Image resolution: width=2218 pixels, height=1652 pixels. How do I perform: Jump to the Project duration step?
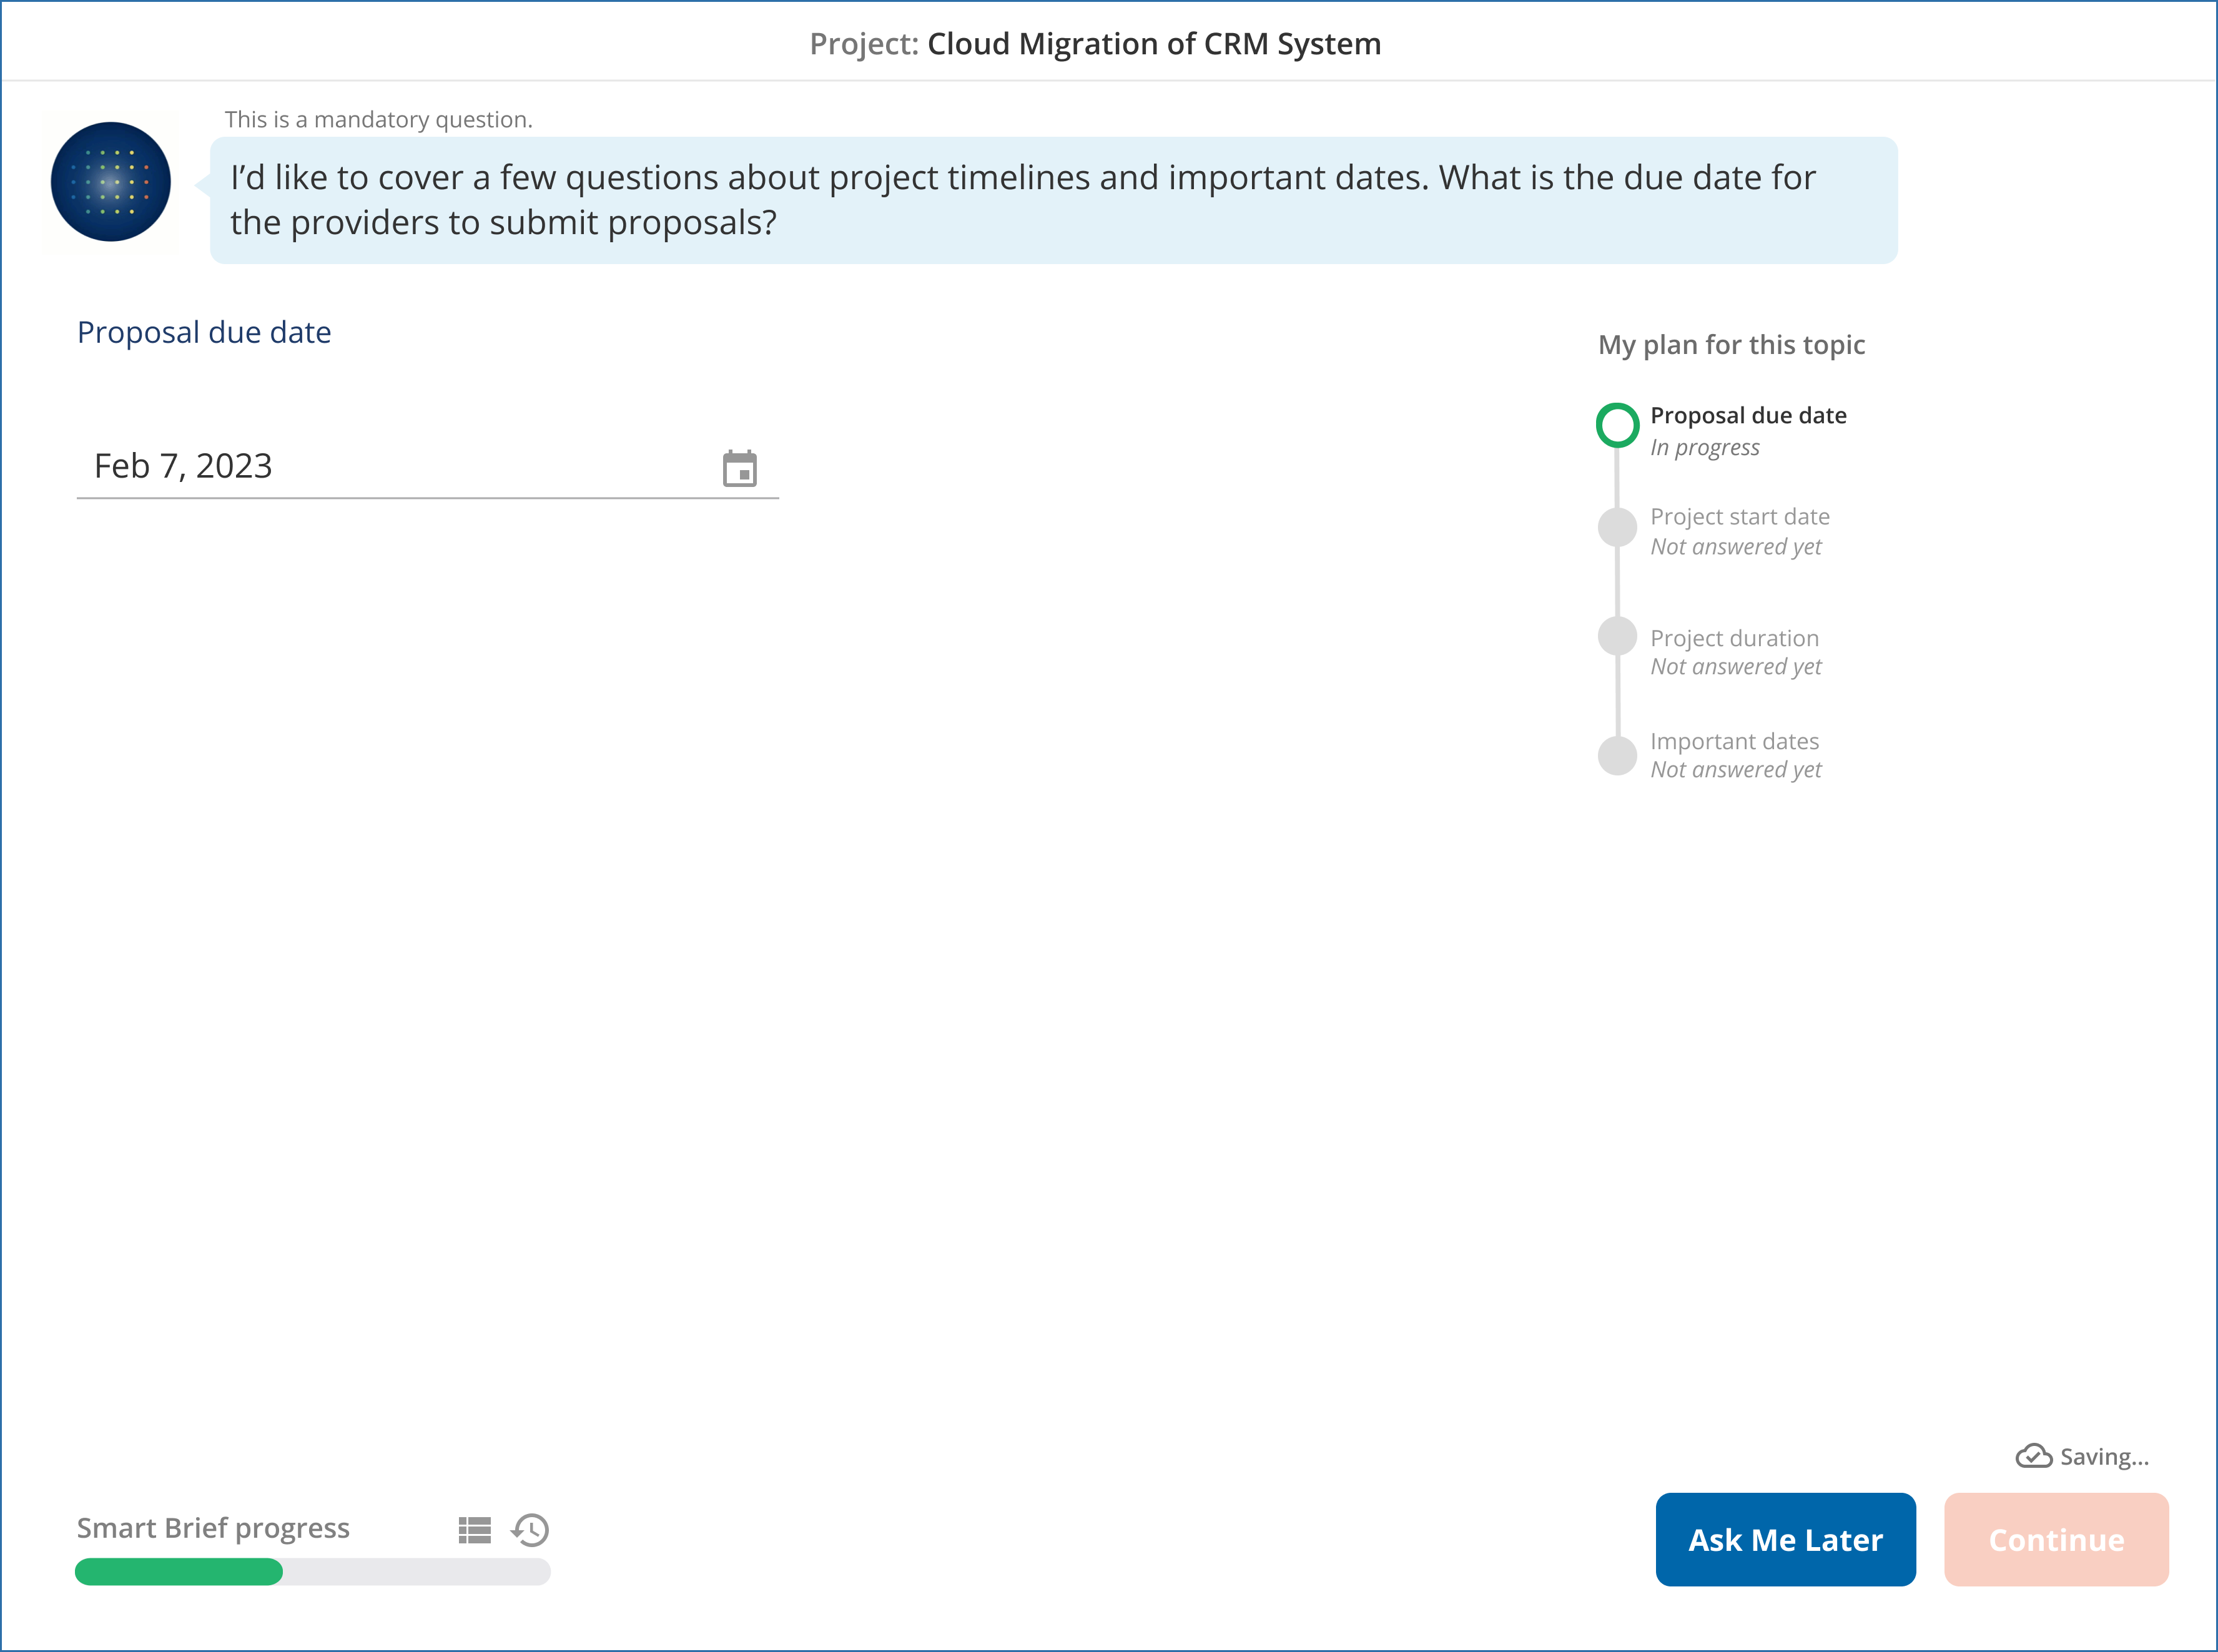1734,638
